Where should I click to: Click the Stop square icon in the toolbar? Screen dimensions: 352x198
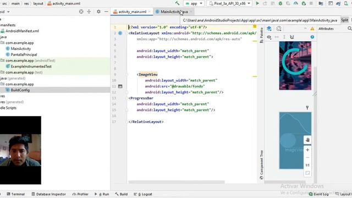(x=311, y=3)
